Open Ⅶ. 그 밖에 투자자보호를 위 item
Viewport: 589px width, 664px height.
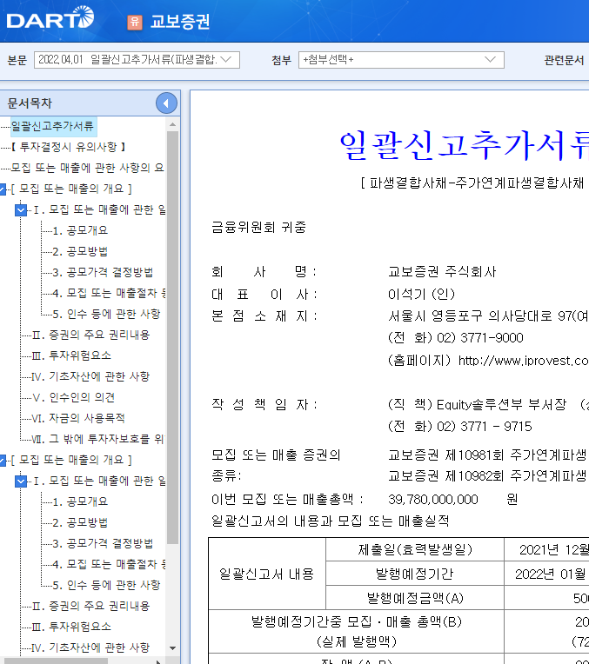click(x=98, y=439)
